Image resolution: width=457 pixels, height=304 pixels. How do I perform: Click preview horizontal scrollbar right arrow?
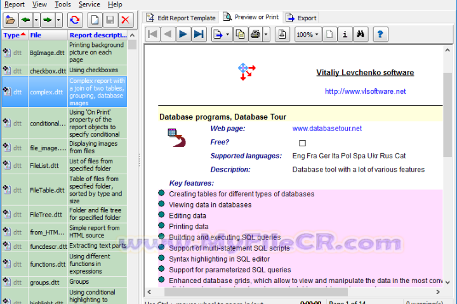coord(438,292)
